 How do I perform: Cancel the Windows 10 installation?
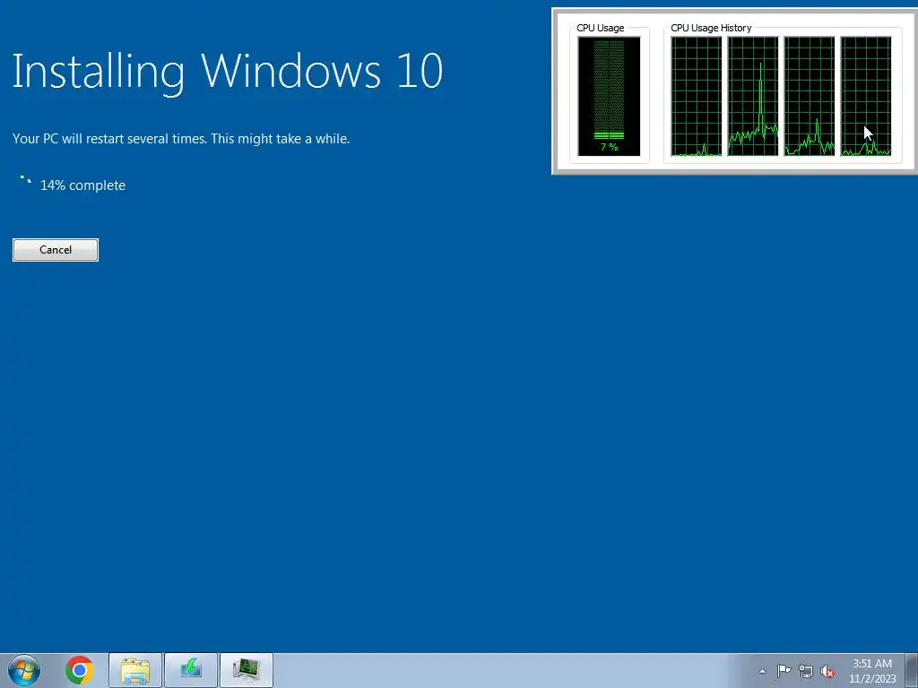[56, 250]
